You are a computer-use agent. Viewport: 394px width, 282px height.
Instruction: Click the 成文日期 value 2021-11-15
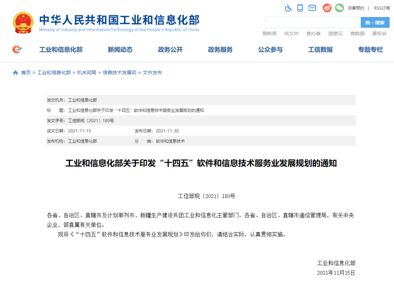click(79, 131)
